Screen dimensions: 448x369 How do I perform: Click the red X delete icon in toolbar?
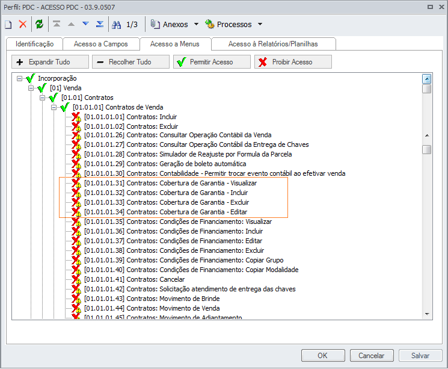coord(23,24)
